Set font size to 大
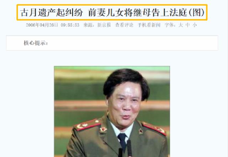The height and width of the screenshot is (157, 228). pos(181,25)
